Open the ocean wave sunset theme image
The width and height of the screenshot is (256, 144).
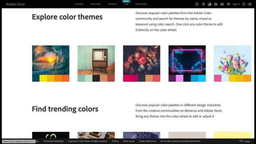point(50,60)
